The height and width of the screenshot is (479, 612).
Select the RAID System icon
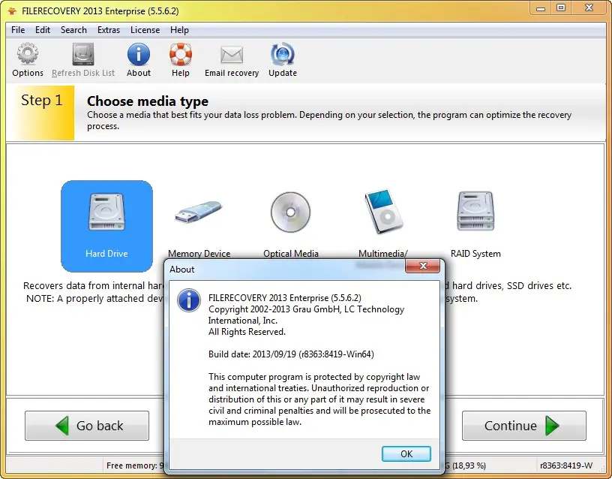[475, 212]
